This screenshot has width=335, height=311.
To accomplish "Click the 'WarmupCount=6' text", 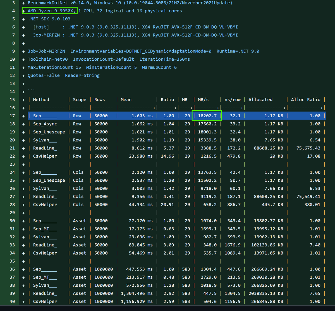I will point(159,67).
